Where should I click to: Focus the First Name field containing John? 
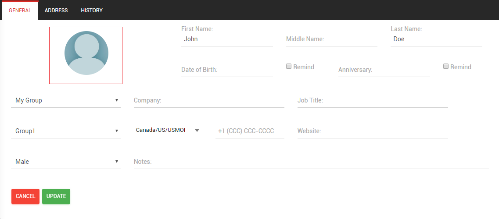[x=227, y=39]
